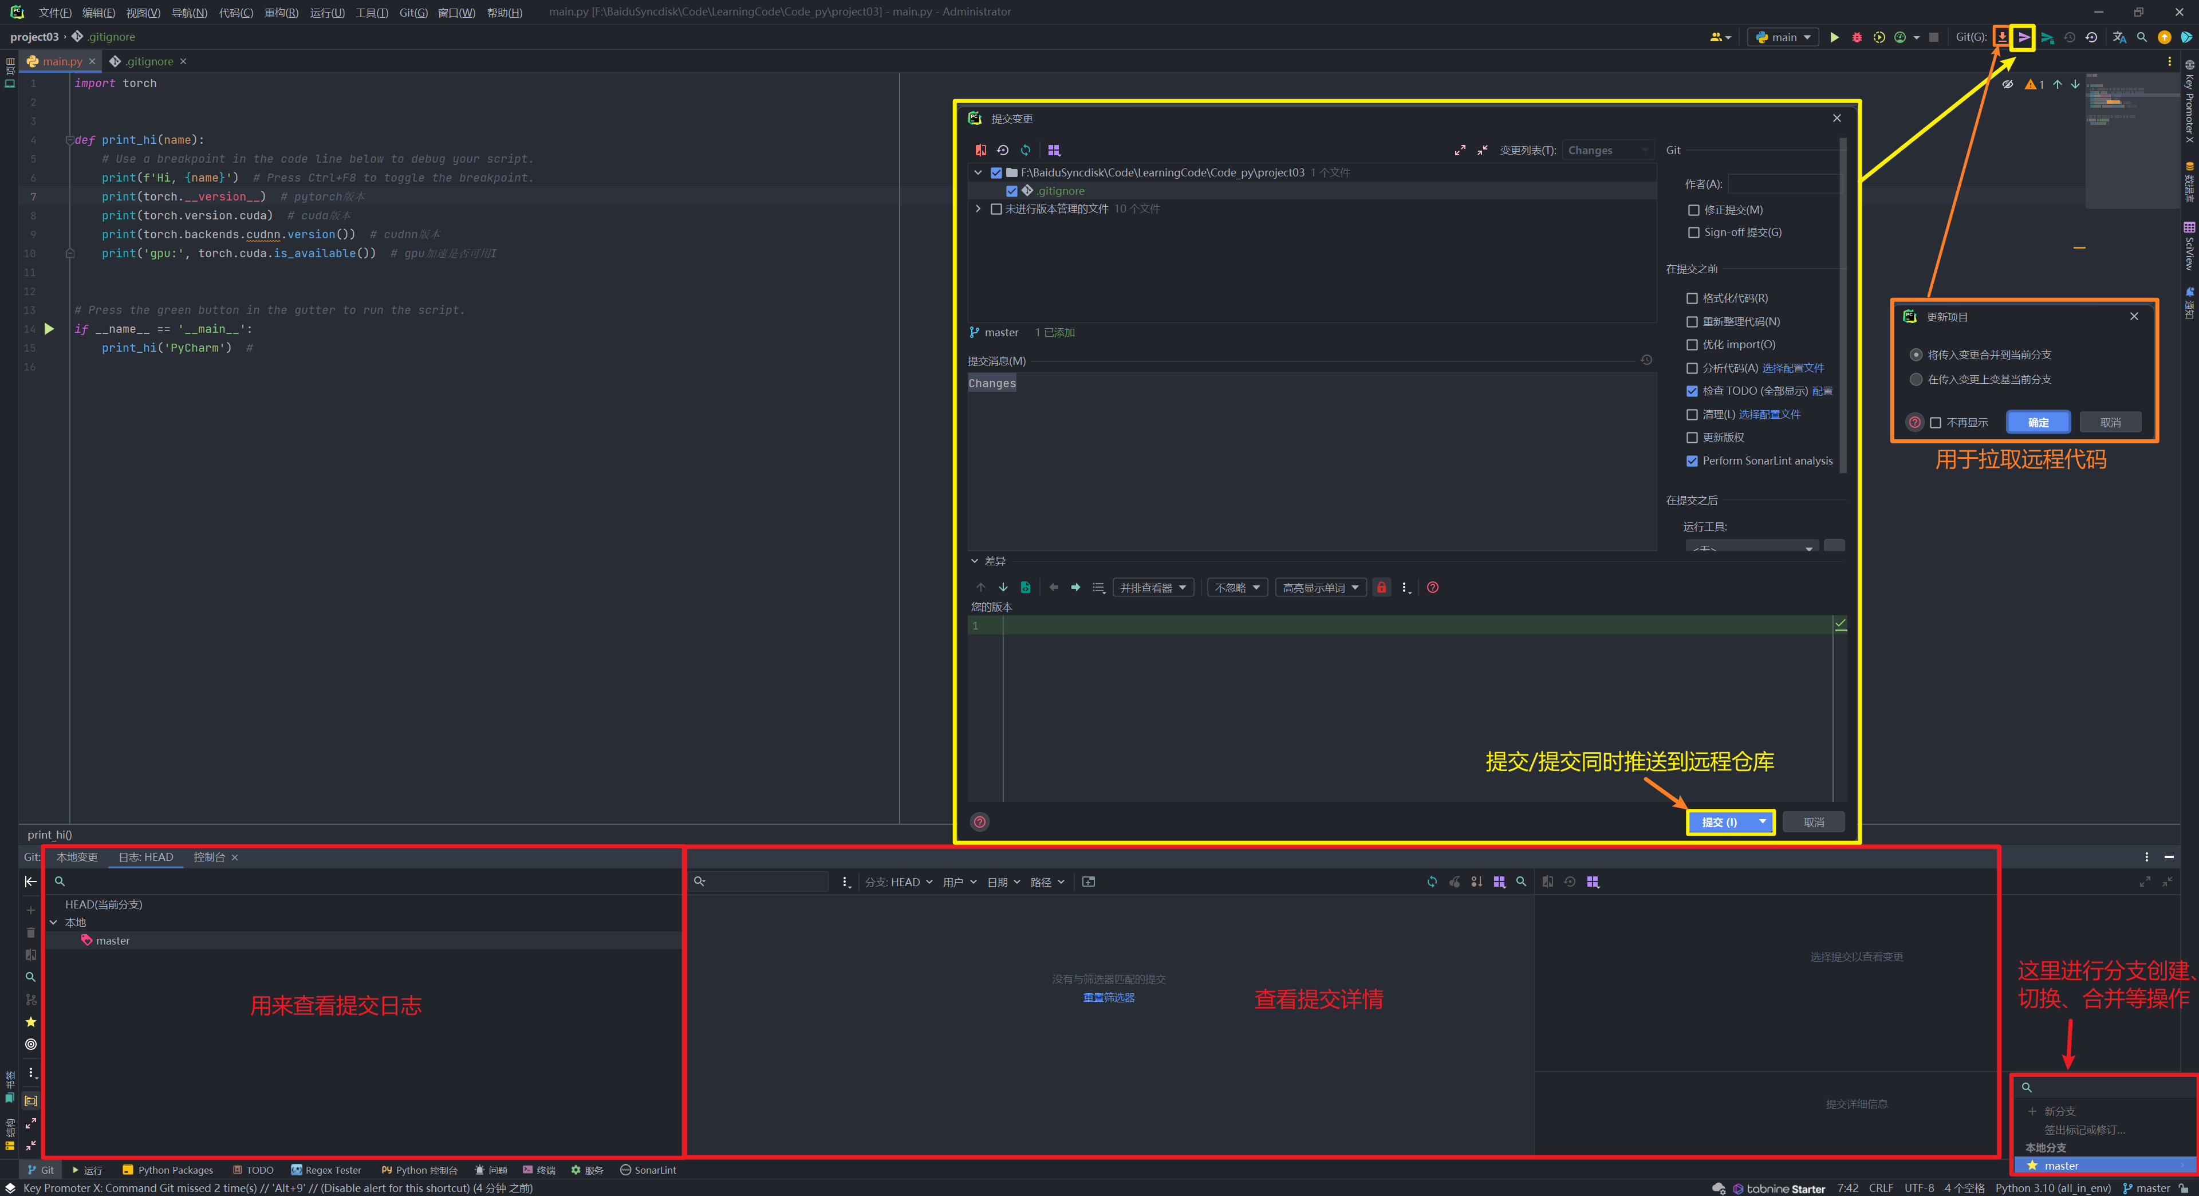The height and width of the screenshot is (1196, 2199).
Task: Check the 优化 import(O) checkbox
Action: click(x=1692, y=345)
